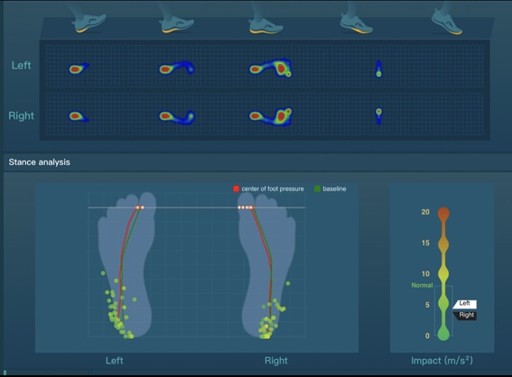Select the second gait phase shoe icon
This screenshot has width=512, height=377.
(176, 23)
